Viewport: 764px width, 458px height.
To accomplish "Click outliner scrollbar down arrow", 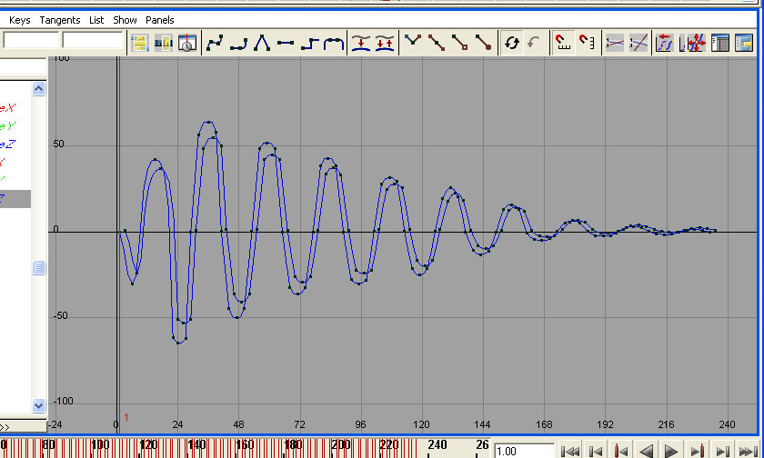I will pos(39,405).
